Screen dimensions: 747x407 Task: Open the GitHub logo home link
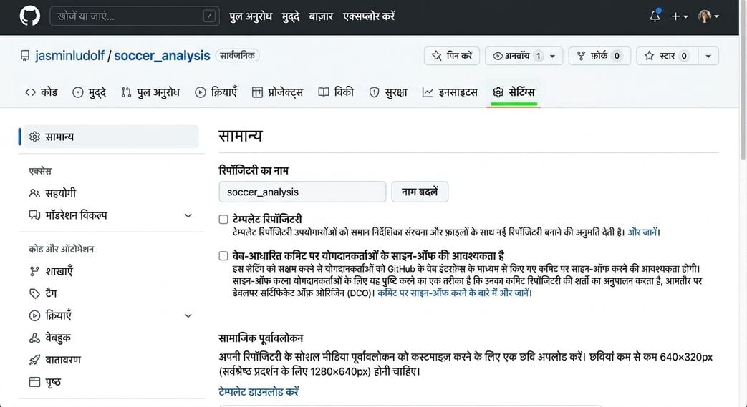pos(30,16)
